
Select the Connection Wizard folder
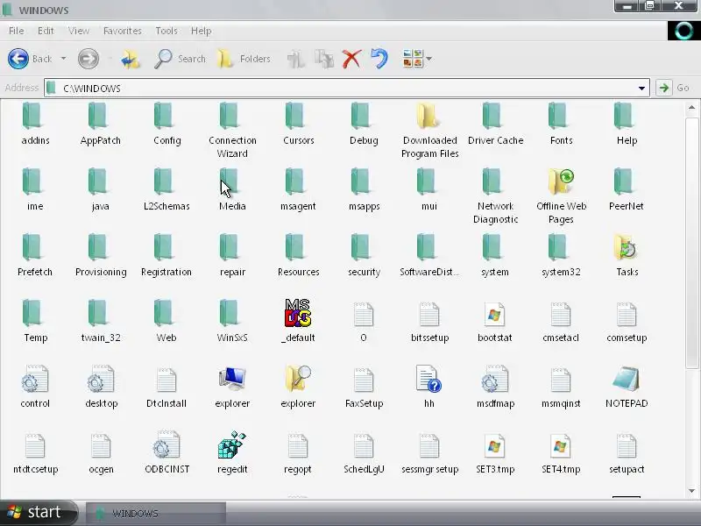coord(230,116)
